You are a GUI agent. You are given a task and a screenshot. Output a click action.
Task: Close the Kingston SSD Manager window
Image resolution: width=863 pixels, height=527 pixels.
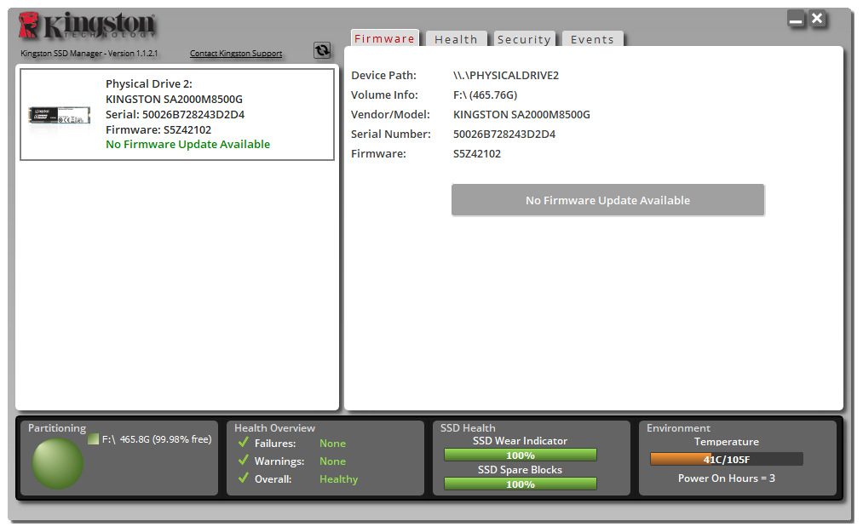coord(817,20)
